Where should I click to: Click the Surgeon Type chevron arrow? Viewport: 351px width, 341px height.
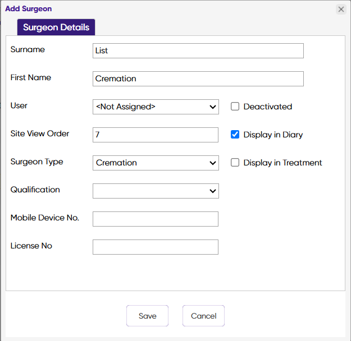[213, 163]
